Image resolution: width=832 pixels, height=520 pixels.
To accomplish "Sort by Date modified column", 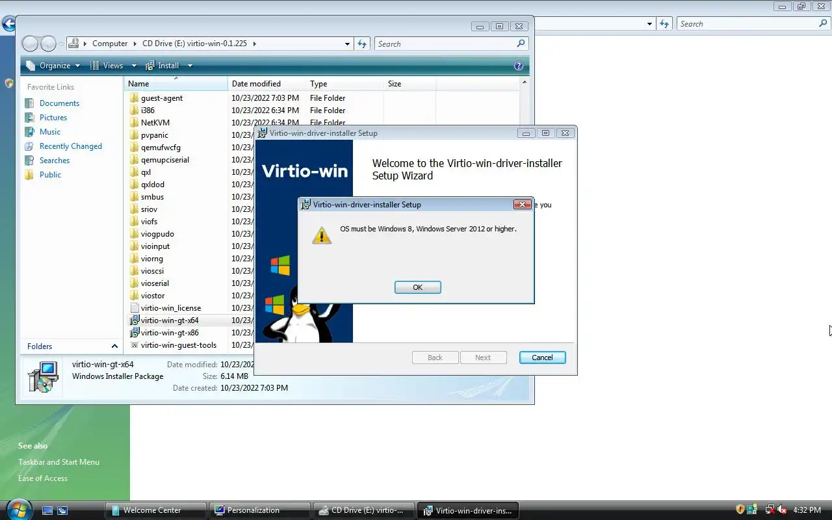I will 266,84.
